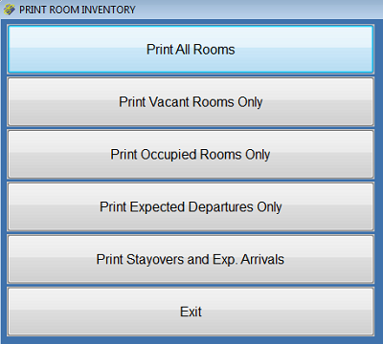The image size is (383, 344).
Task: Click Print All Rooms button
Action: (x=191, y=50)
